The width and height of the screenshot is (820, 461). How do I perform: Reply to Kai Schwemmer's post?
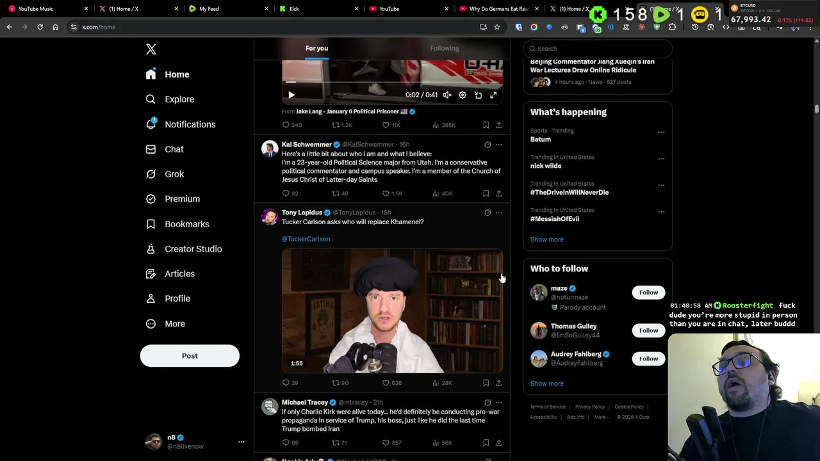tap(290, 193)
